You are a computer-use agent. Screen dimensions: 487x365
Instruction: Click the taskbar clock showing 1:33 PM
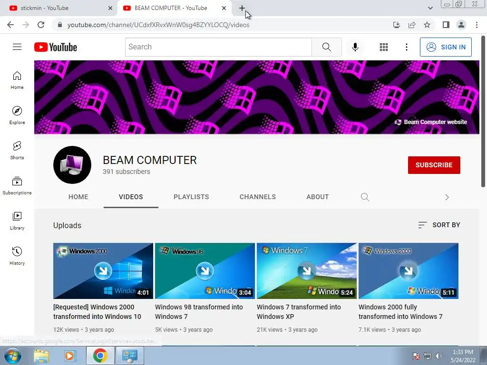coord(463,356)
